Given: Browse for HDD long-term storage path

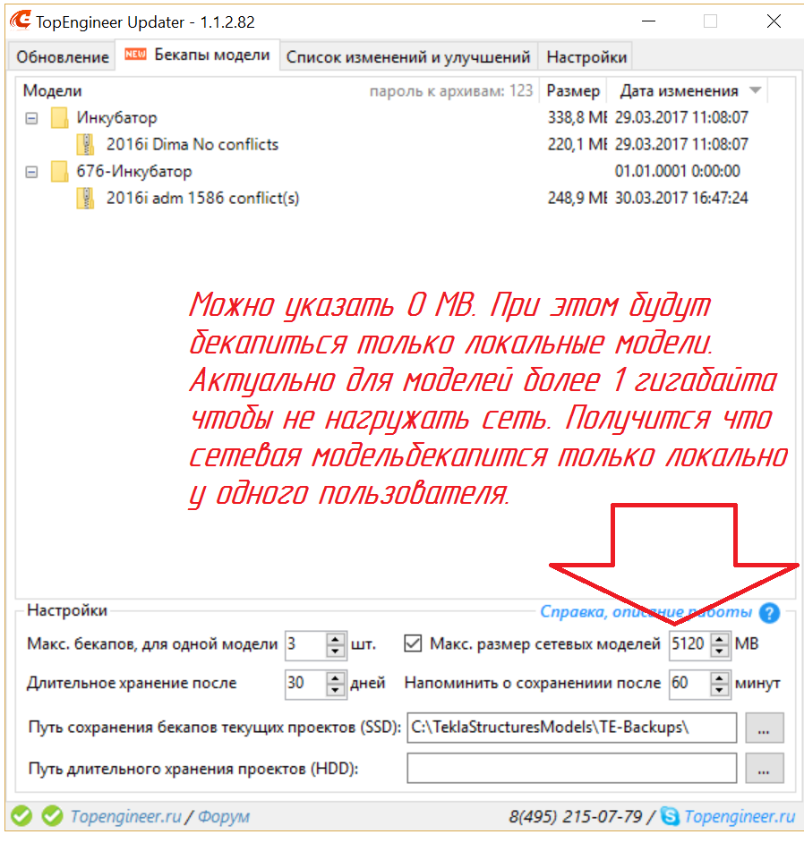Looking at the screenshot, I should pyautogui.click(x=765, y=768).
